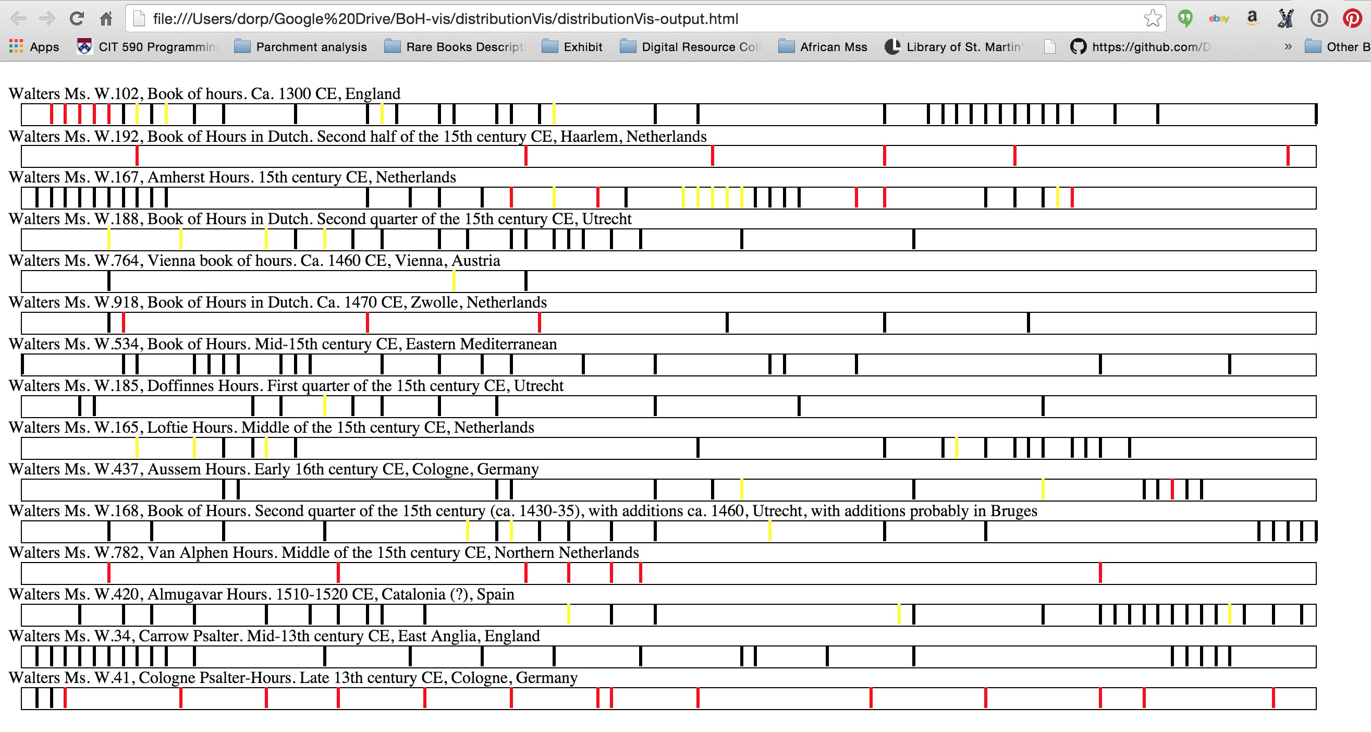Open the Rare Books Descript bookmark folder
This screenshot has height=732, width=1371.
pyautogui.click(x=455, y=47)
